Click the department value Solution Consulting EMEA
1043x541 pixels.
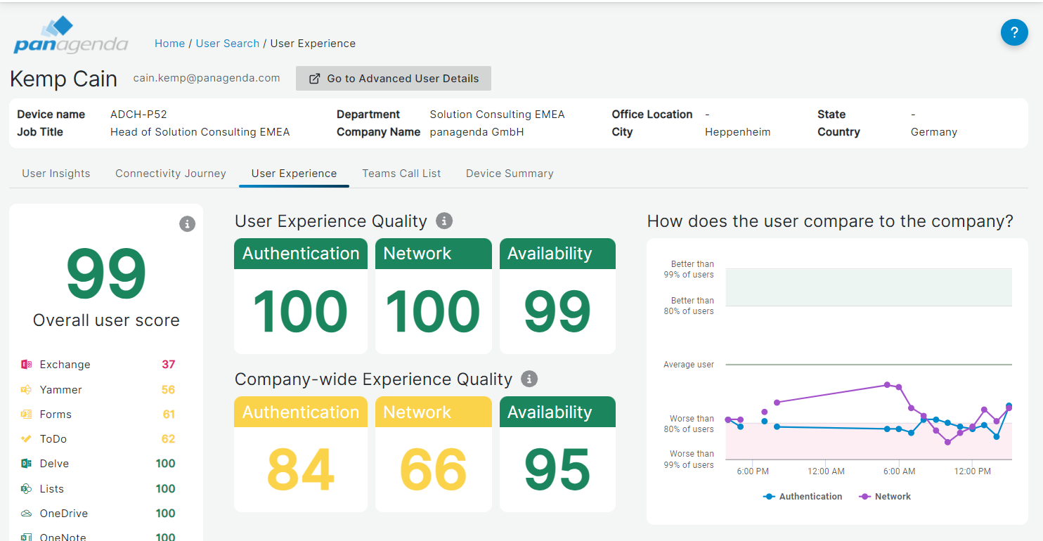(x=497, y=115)
